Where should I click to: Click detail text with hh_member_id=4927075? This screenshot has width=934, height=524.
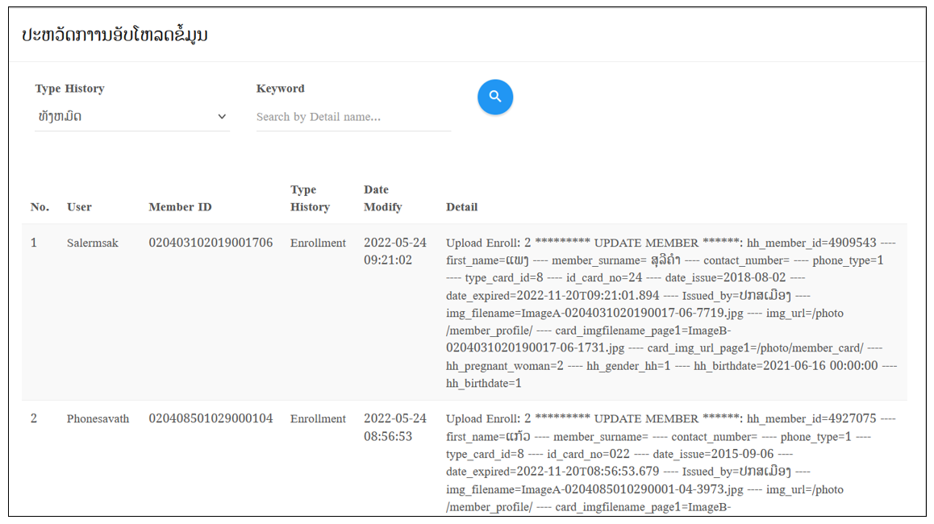pyautogui.click(x=671, y=463)
